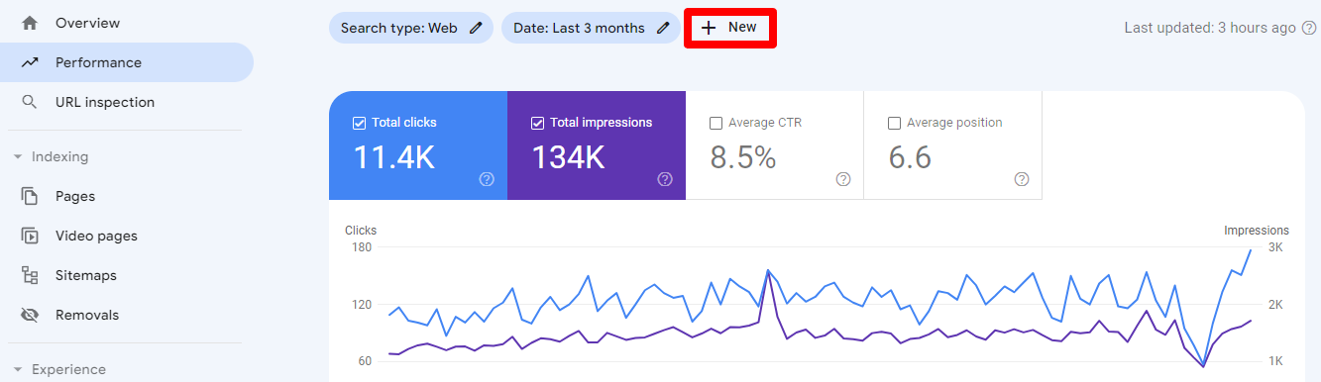Viewport: 1321px width, 382px height.
Task: Open the Overview menu item
Action: click(127, 23)
